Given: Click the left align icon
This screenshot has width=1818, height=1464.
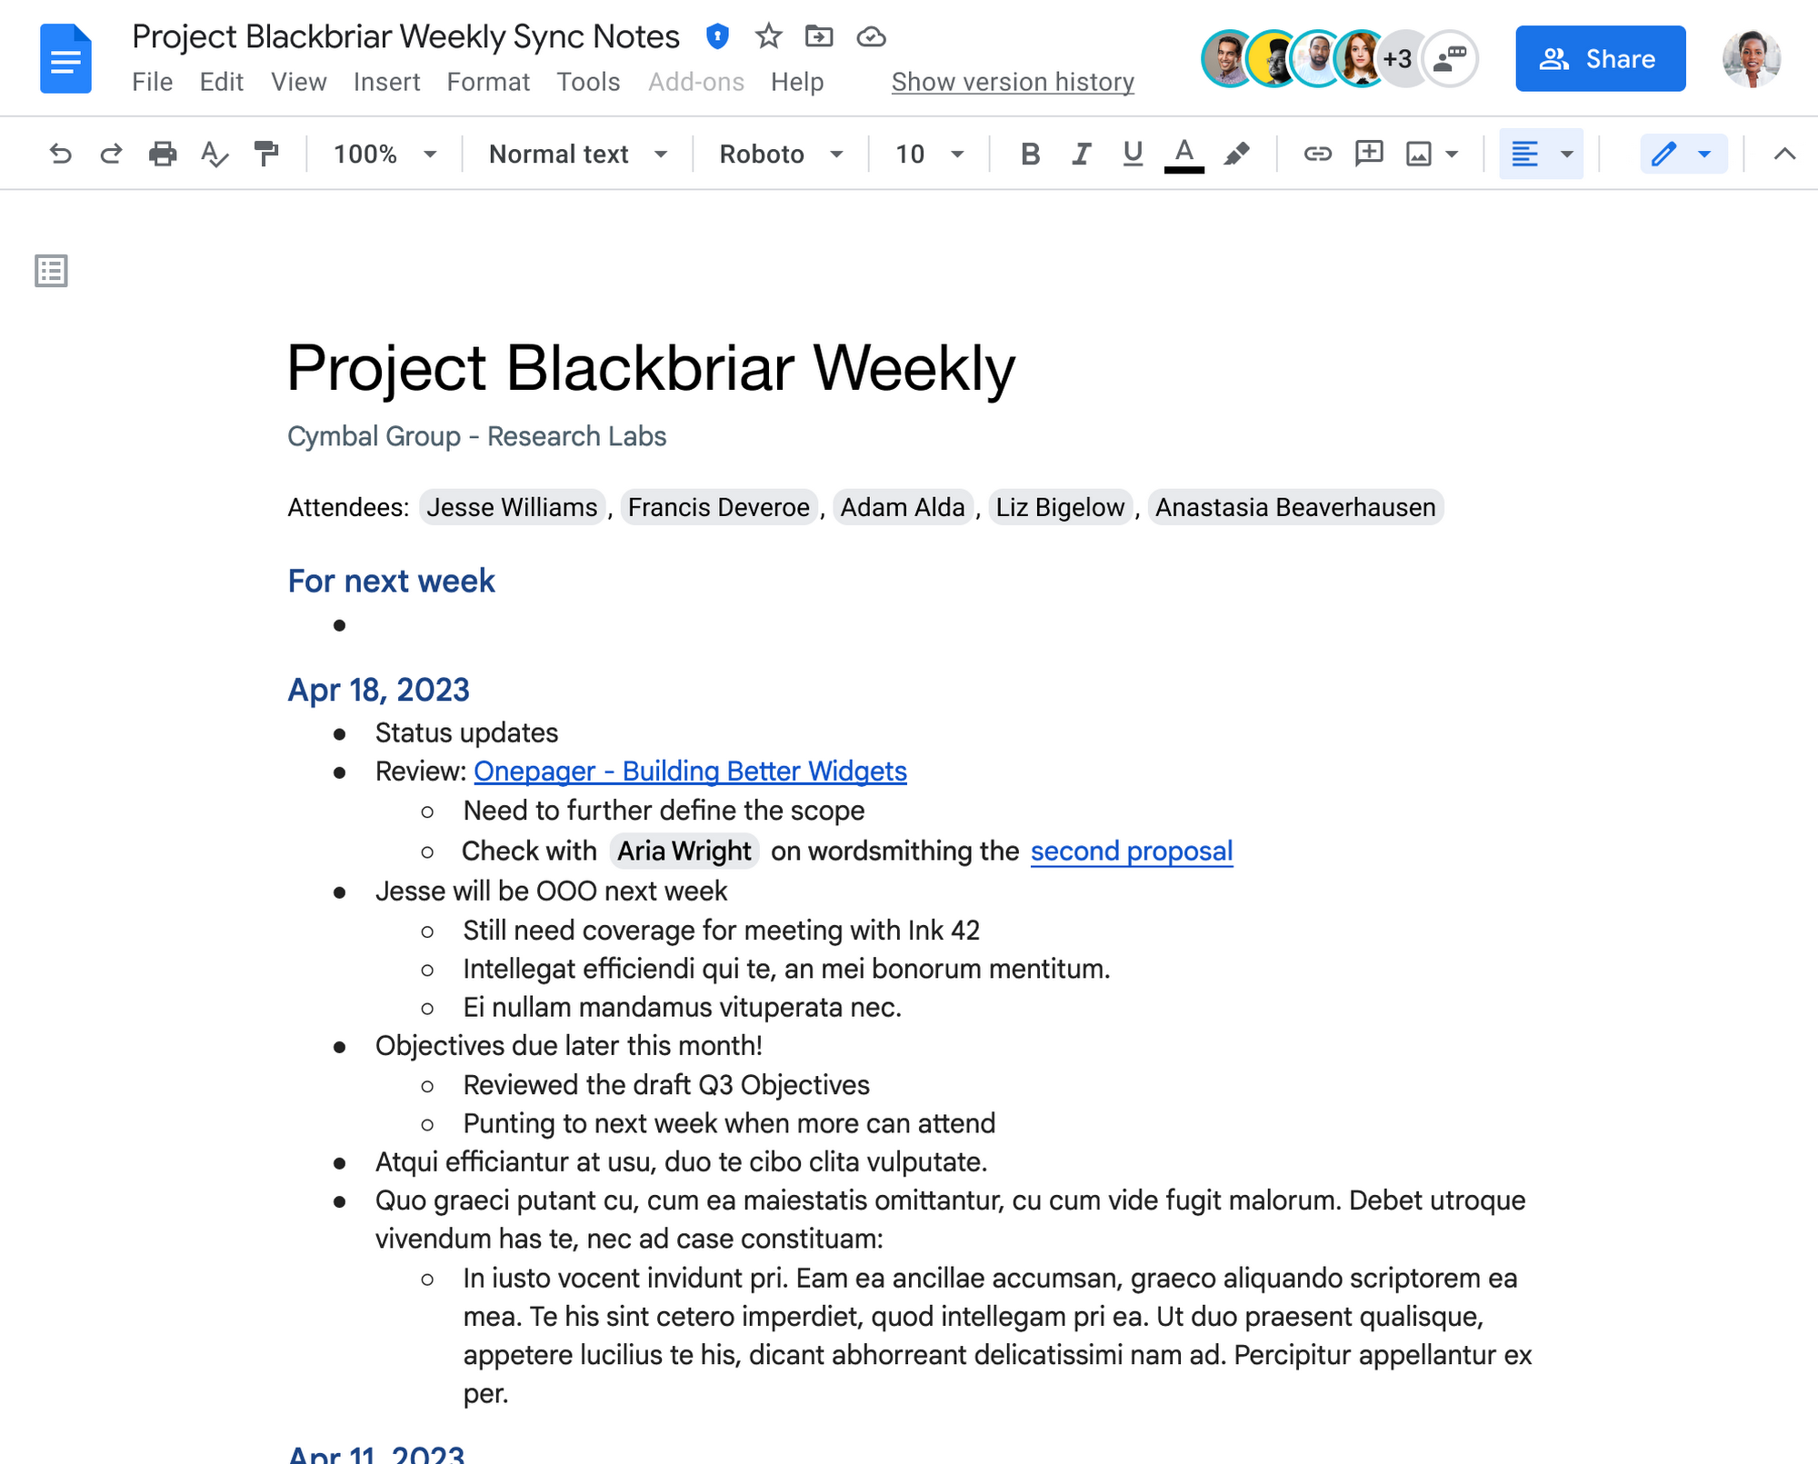Looking at the screenshot, I should tap(1524, 154).
